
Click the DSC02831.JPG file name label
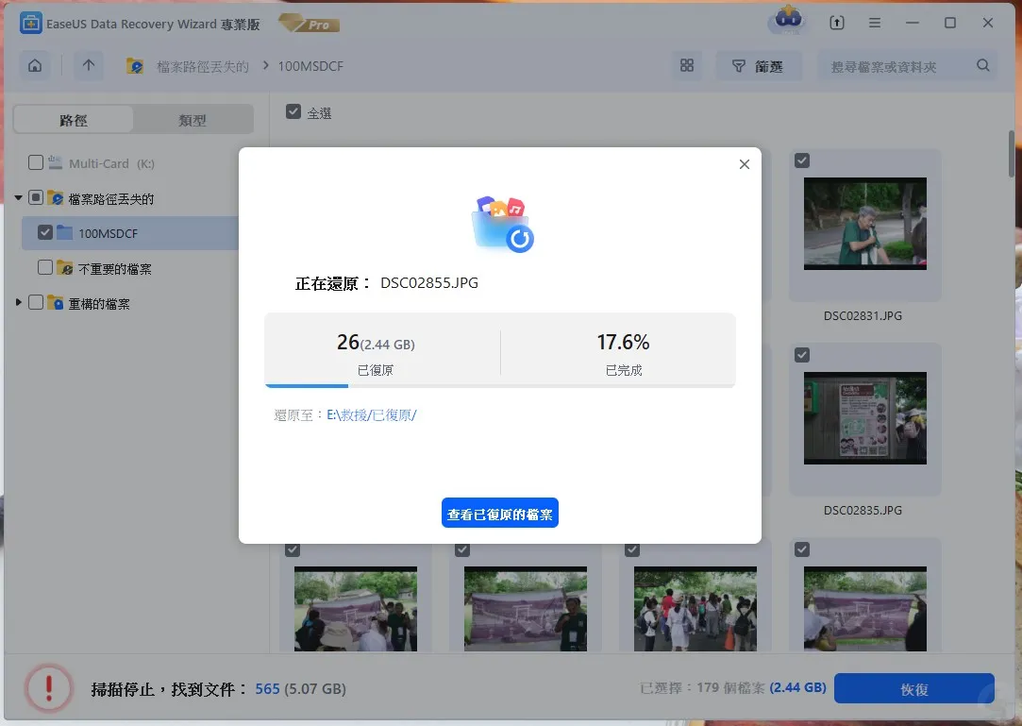(x=863, y=315)
